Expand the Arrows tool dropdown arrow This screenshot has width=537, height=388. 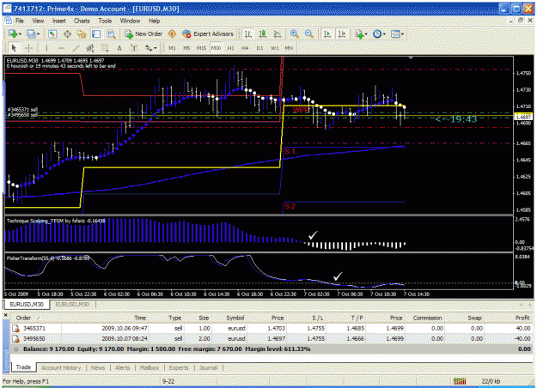tap(156, 49)
